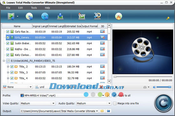This screenshot has width=175, height=116.
Task: Click the Trimmed Length column header
Action: (57, 26)
